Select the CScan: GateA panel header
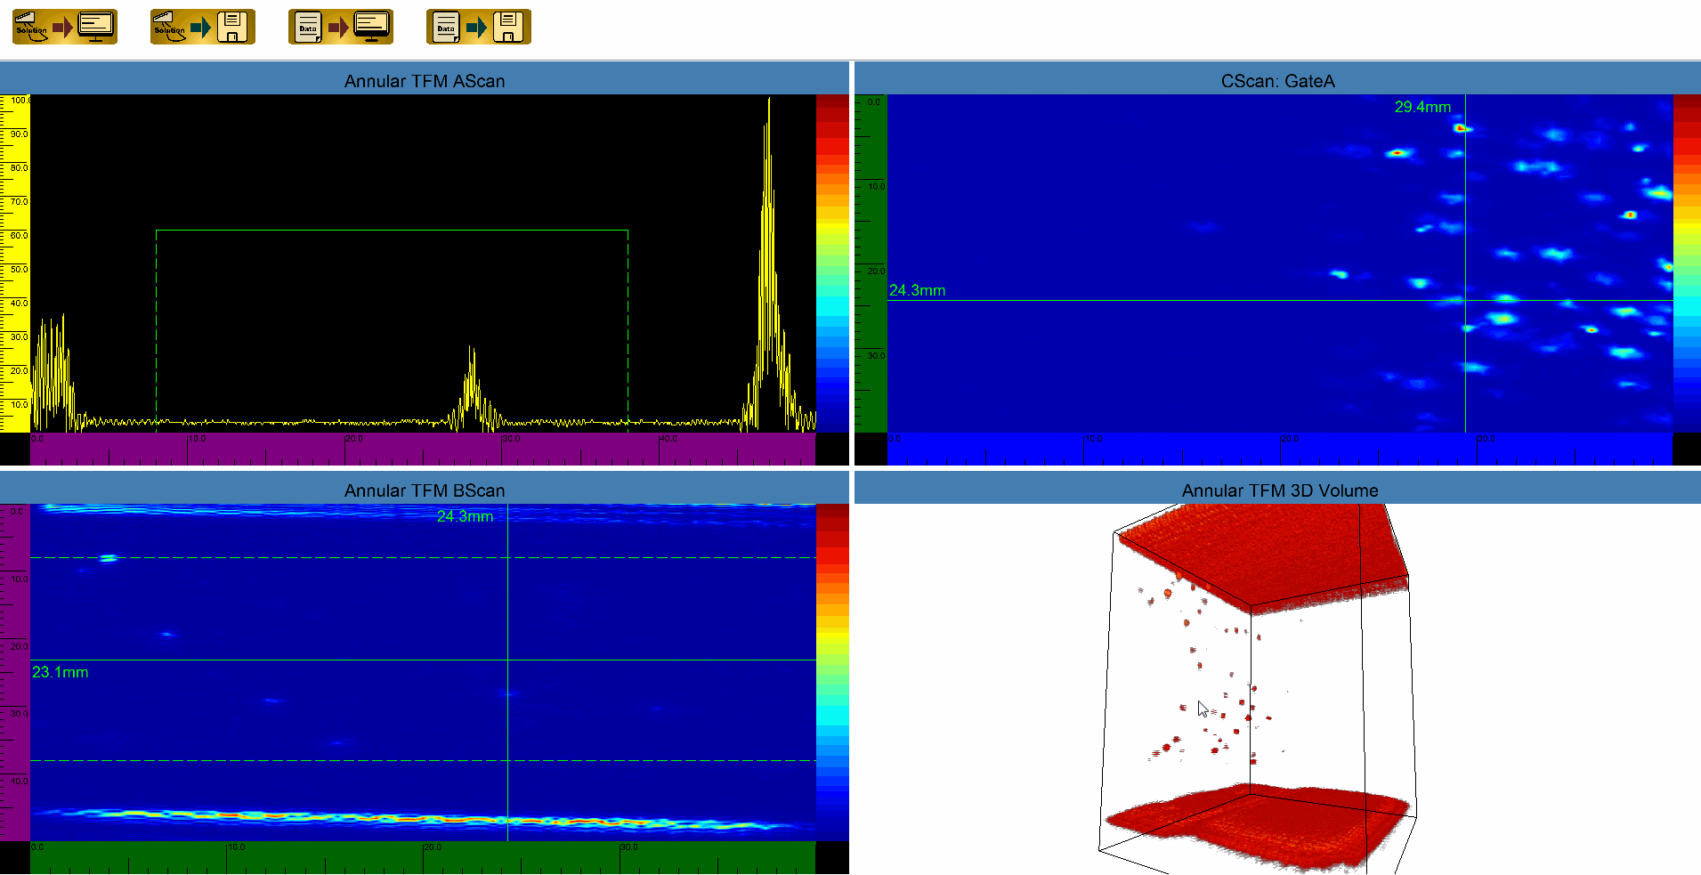Image resolution: width=1701 pixels, height=875 pixels. point(1277,80)
